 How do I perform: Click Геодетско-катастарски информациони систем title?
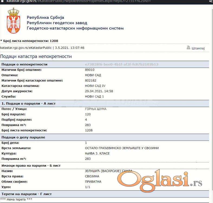pyautogui.click(x=75, y=28)
